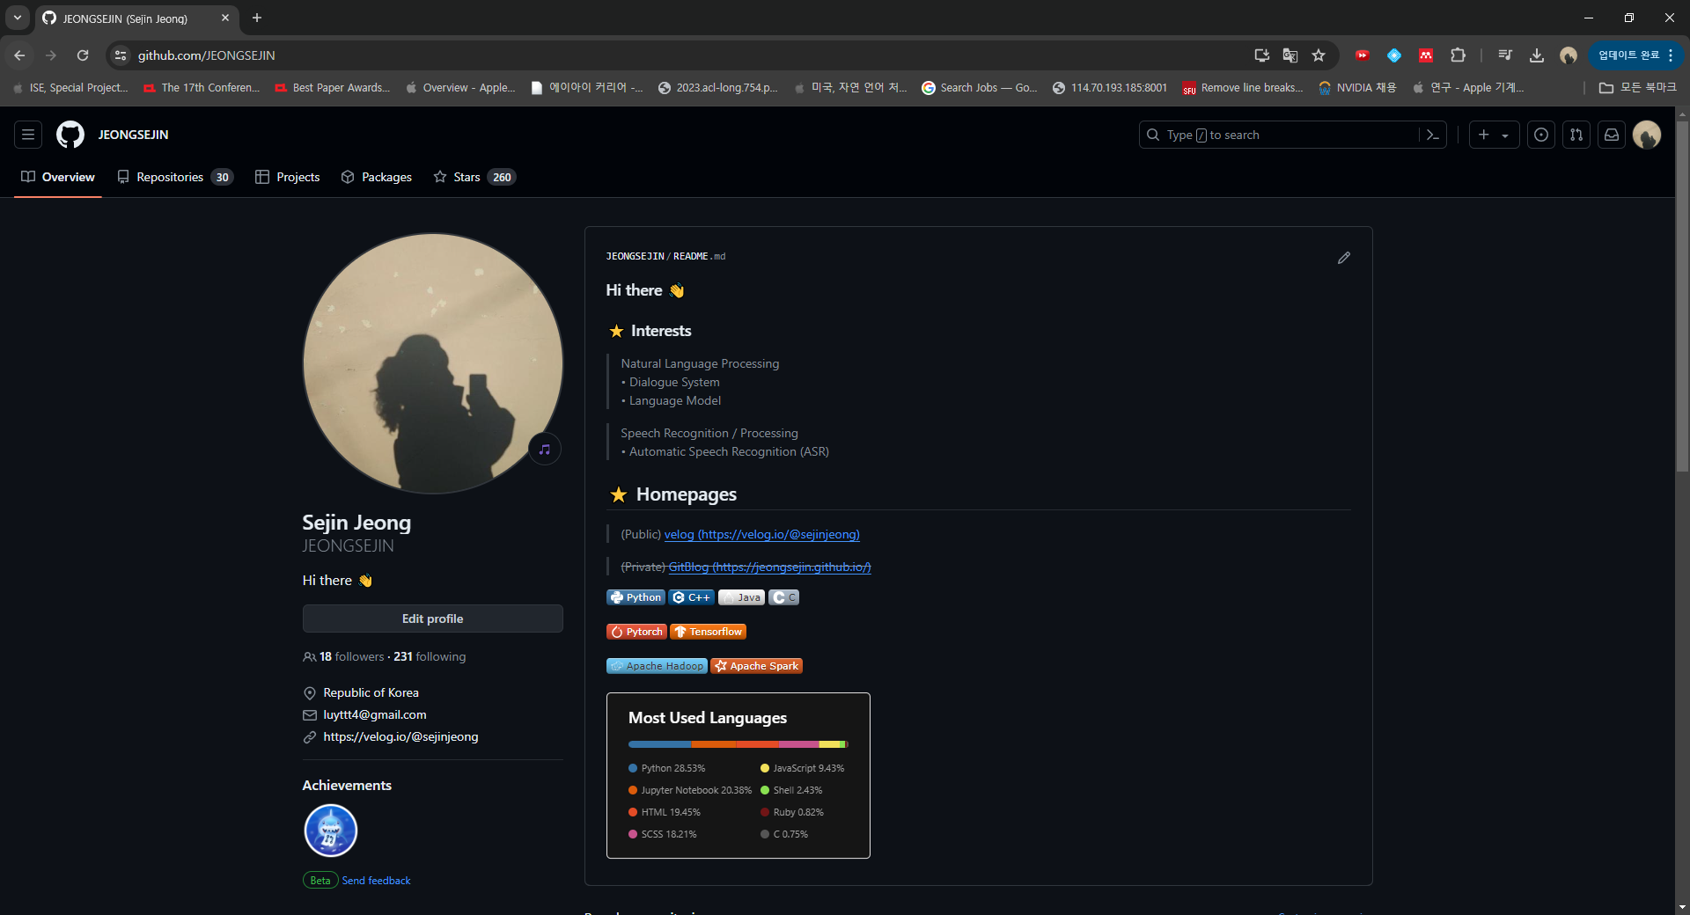Screen dimensions: 1690x915
Task: Open site information icon in address bar
Action: pyautogui.click(x=121, y=55)
